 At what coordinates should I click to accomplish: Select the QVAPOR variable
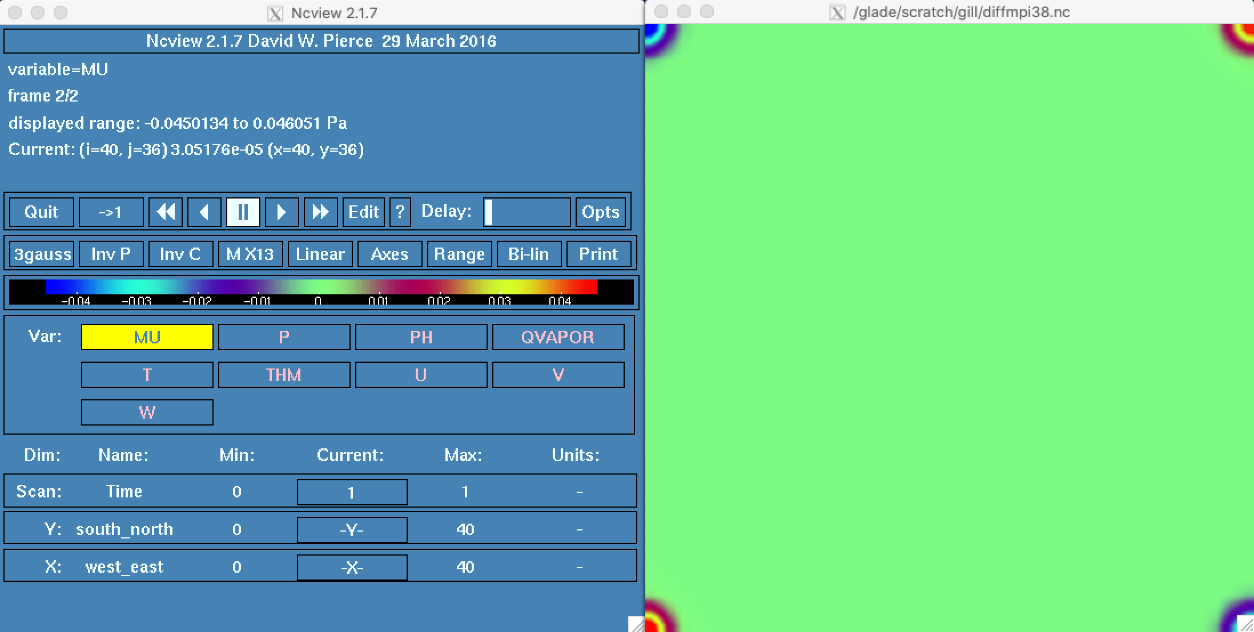[x=558, y=337]
